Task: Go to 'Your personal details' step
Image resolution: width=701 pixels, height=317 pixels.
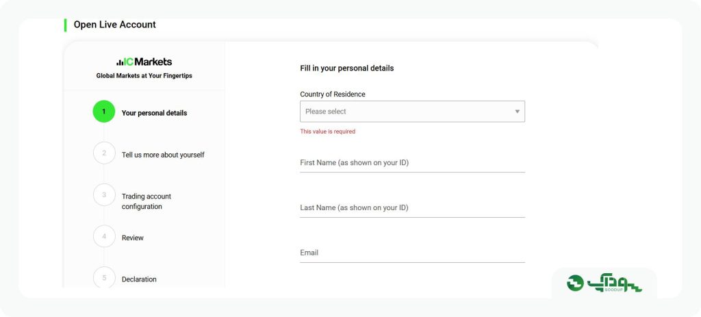Action: click(x=154, y=113)
